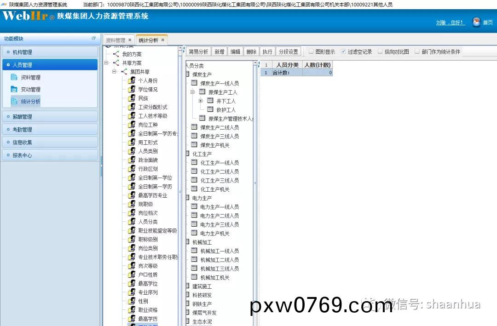Click the 煤炭生产一线人员 table icon

point(194,83)
